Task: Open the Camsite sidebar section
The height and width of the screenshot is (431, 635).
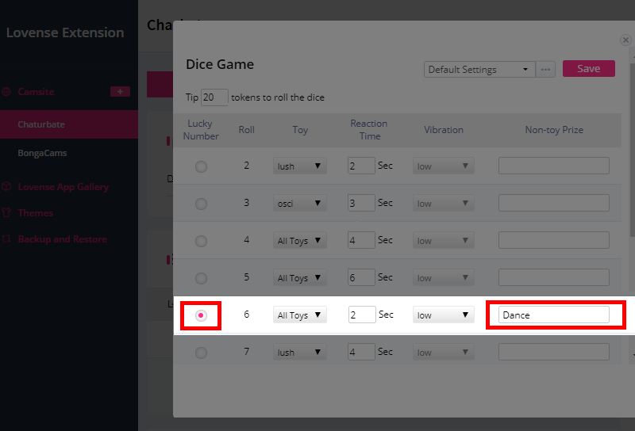Action: tap(36, 92)
